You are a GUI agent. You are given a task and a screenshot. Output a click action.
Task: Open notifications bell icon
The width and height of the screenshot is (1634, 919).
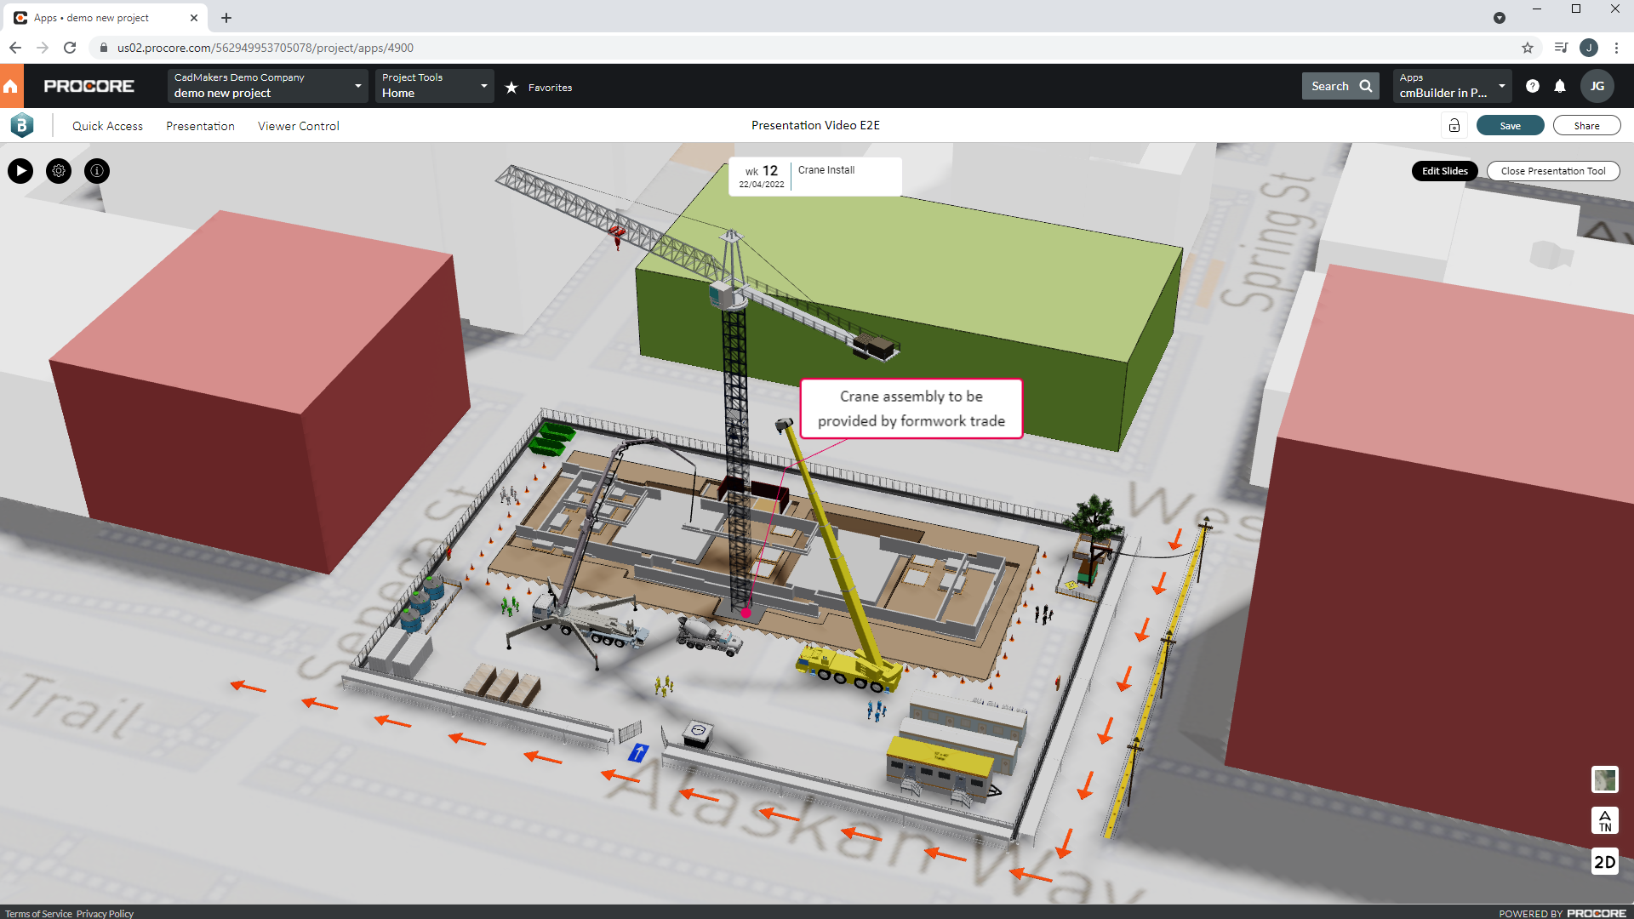coord(1560,86)
